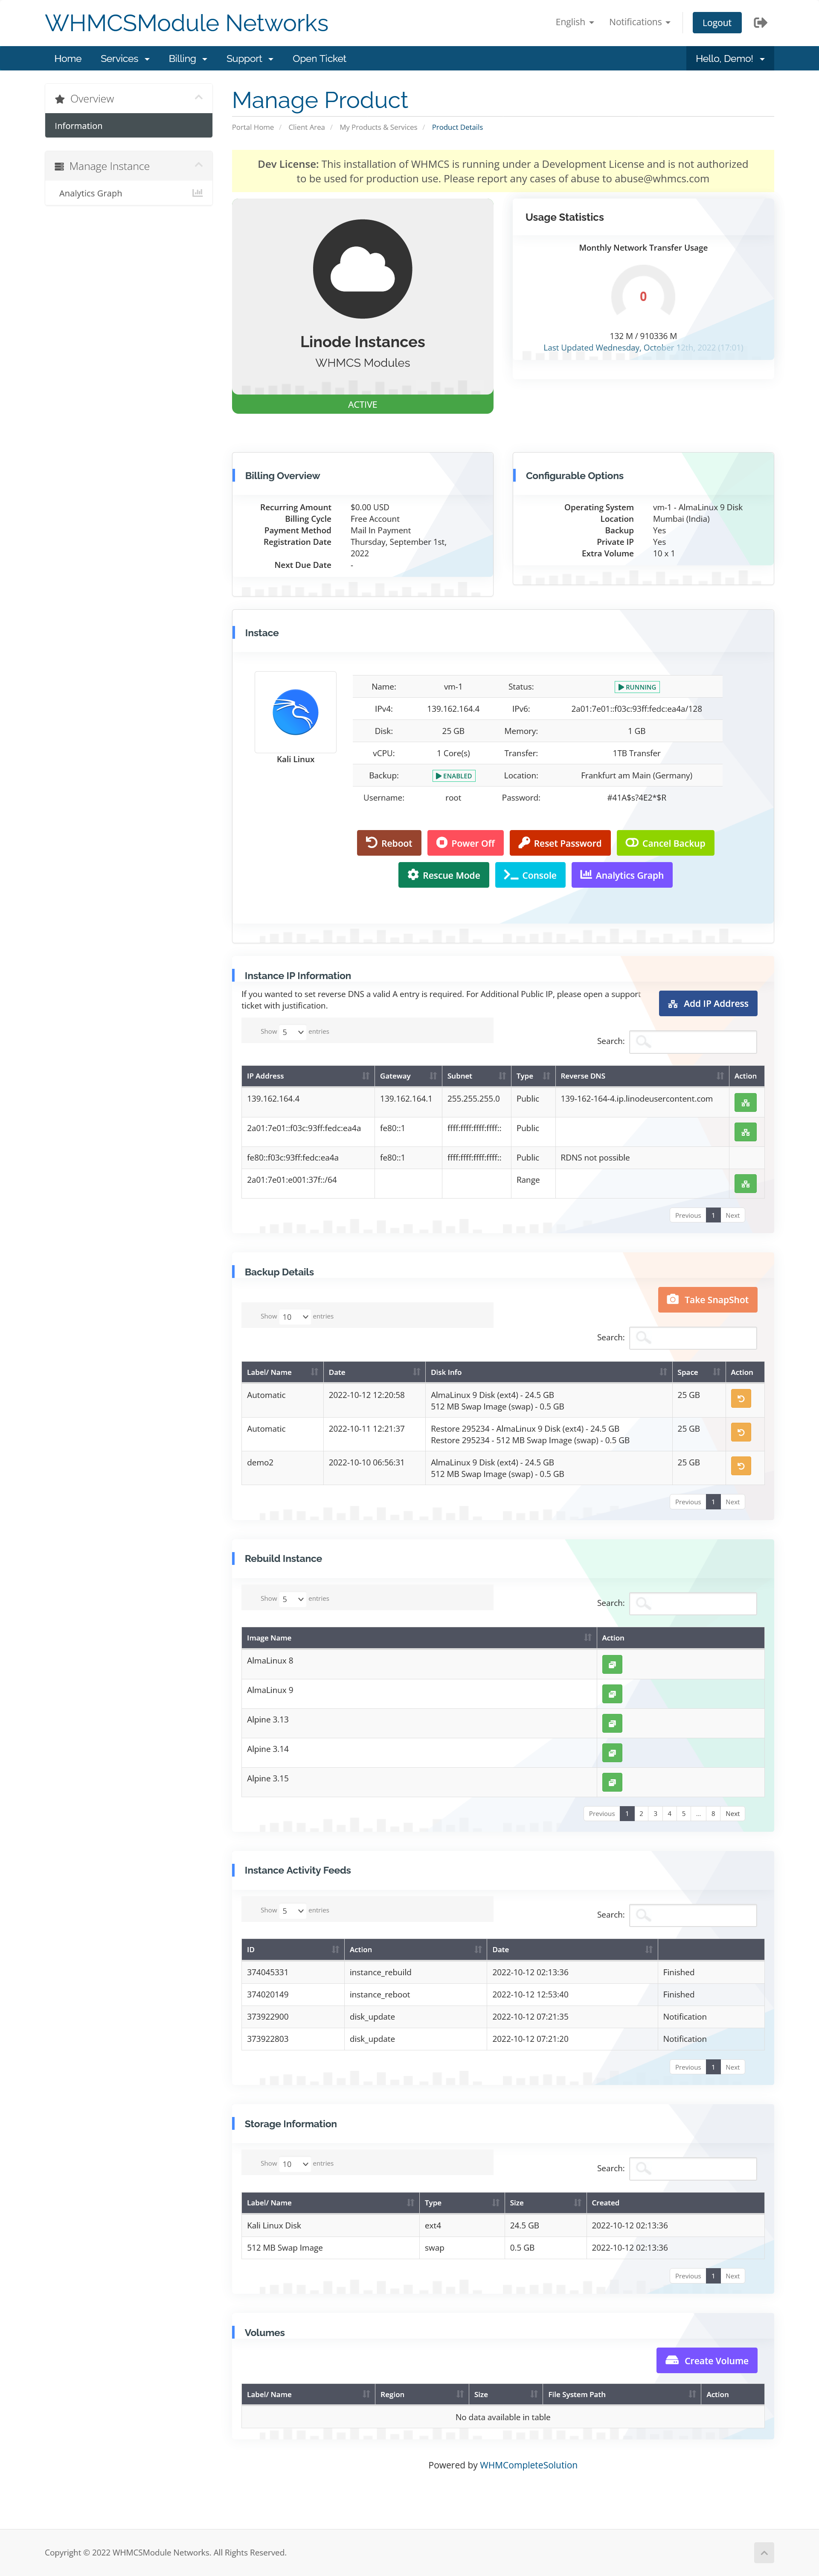Click the scroll-to-top arrow in footer
Viewport: 819px width, 2576px height.
tap(763, 2552)
